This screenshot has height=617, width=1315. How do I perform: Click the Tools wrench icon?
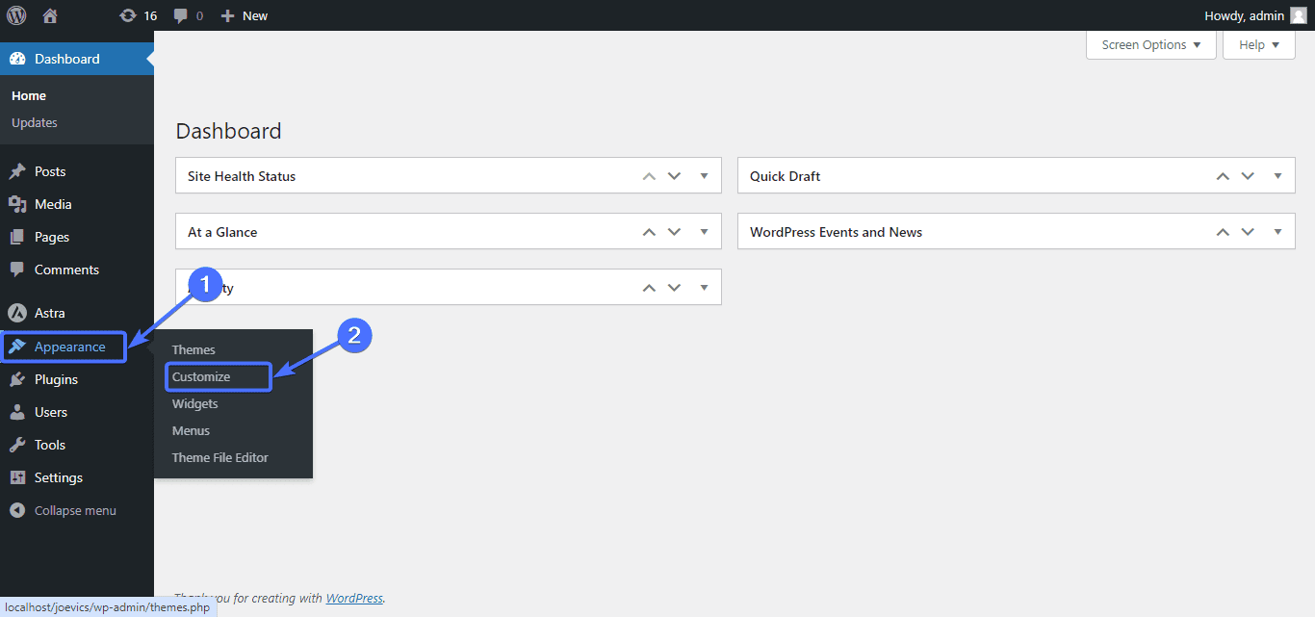(x=17, y=445)
